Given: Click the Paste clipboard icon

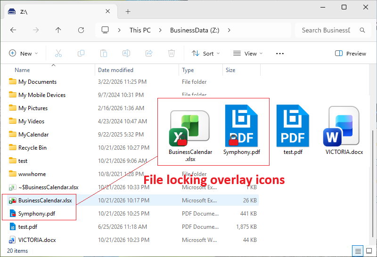Looking at the screenshot, I should 104,53.
